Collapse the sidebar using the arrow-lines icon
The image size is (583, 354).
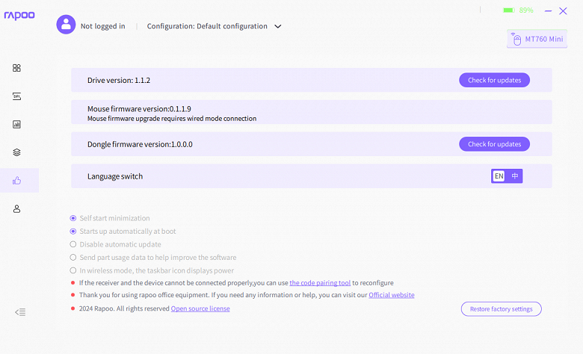tap(20, 312)
